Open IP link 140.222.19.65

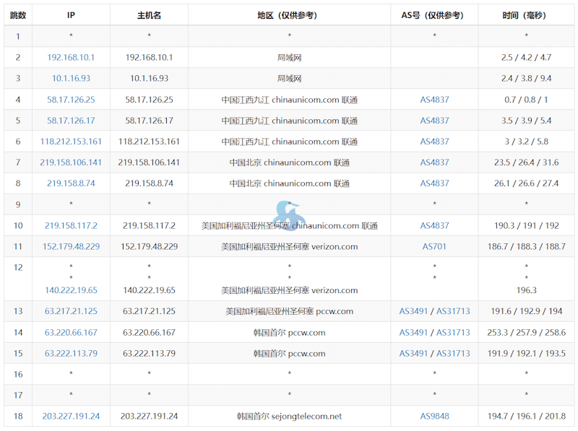(71, 290)
